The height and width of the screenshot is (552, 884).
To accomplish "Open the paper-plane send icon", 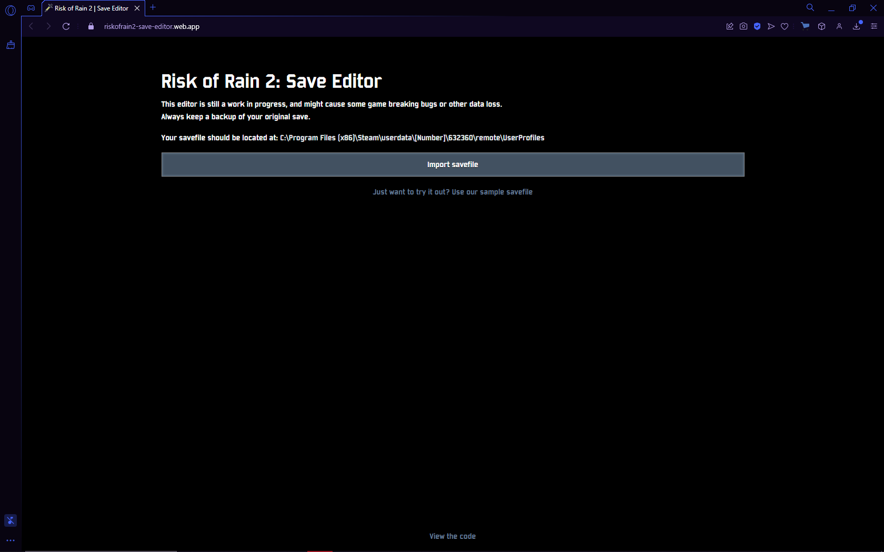I will tap(771, 26).
